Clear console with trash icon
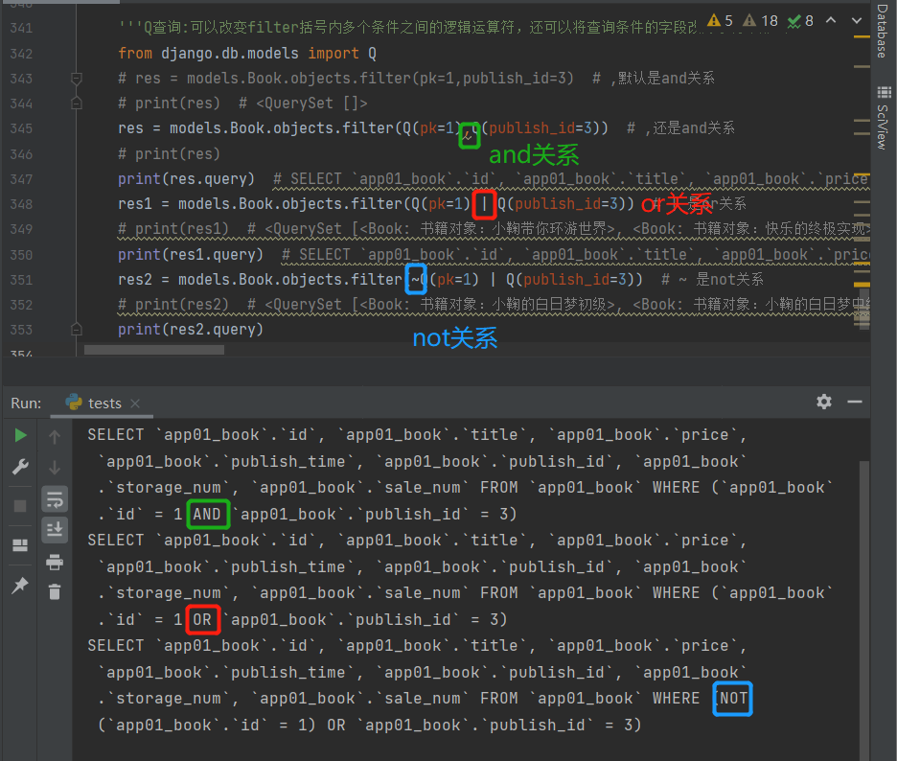The image size is (897, 761). [x=55, y=591]
